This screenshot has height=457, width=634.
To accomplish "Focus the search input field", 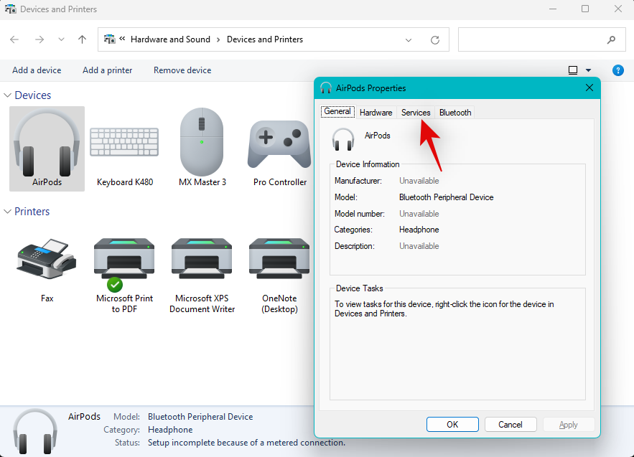I will coord(542,39).
